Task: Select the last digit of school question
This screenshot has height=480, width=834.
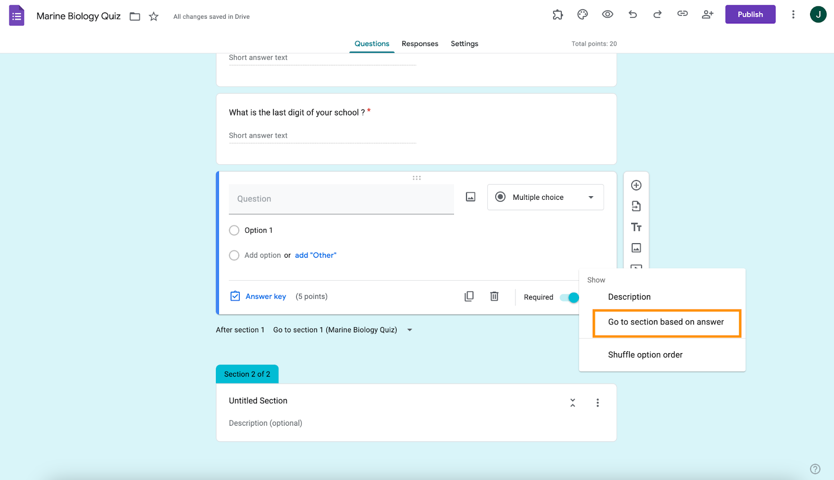Action: pyautogui.click(x=416, y=129)
